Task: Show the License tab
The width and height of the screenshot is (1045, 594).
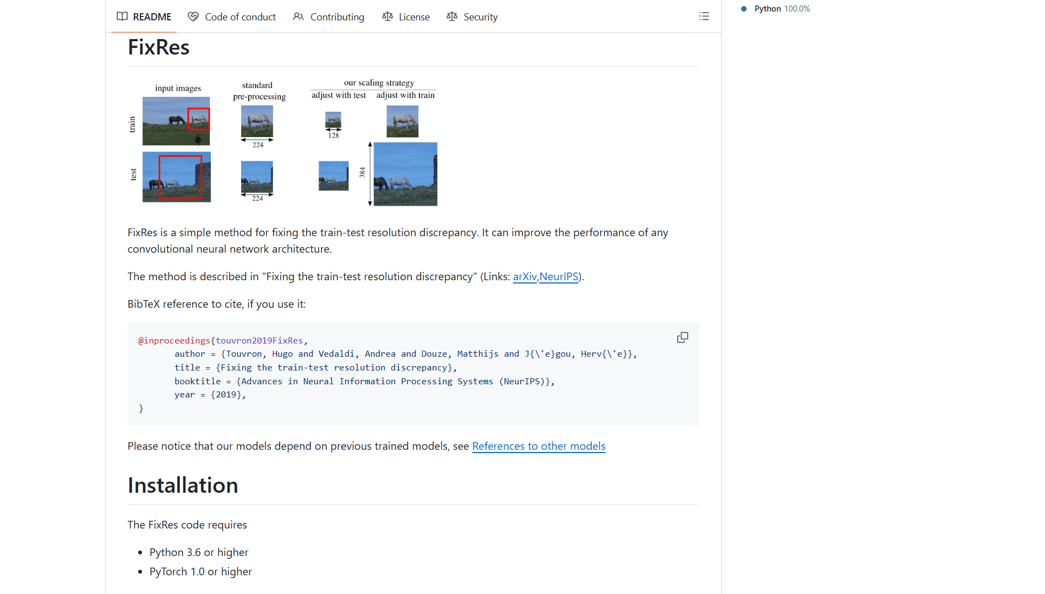Action: [414, 17]
